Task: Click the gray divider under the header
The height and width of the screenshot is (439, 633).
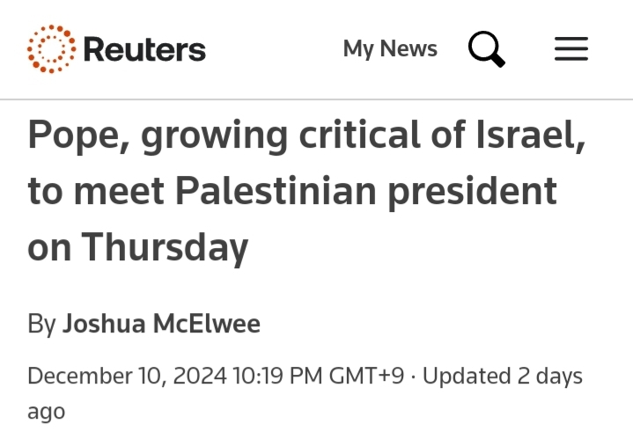Action: point(317,99)
